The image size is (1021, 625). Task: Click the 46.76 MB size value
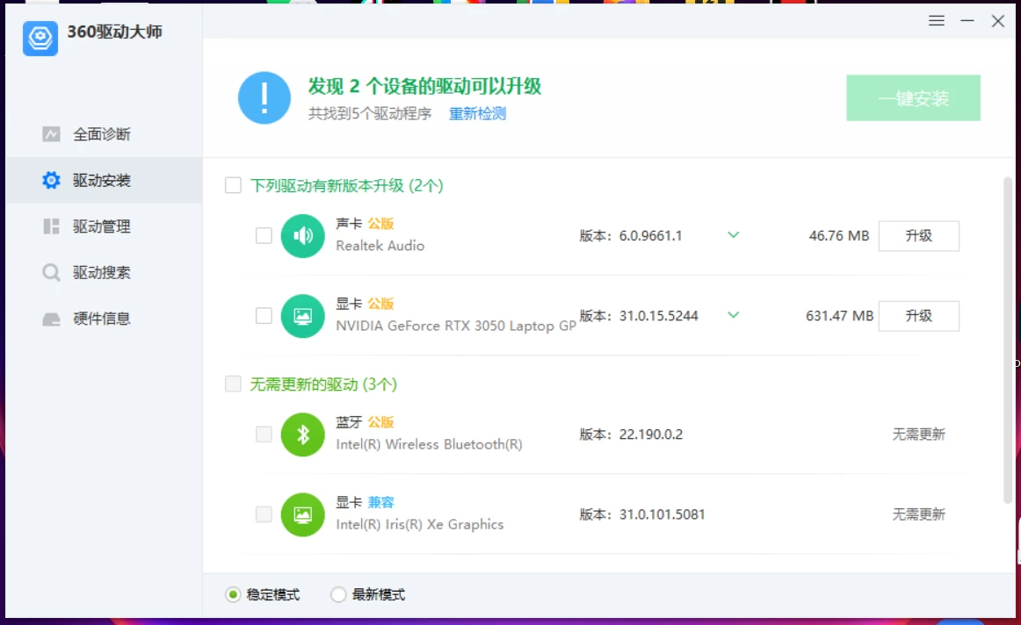pyautogui.click(x=838, y=235)
